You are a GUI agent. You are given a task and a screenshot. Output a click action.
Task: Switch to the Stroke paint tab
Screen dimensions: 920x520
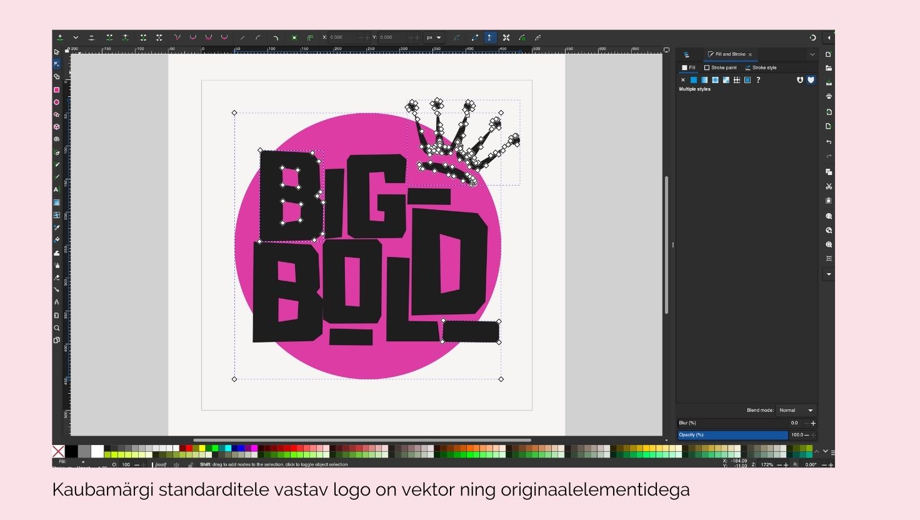coord(721,67)
